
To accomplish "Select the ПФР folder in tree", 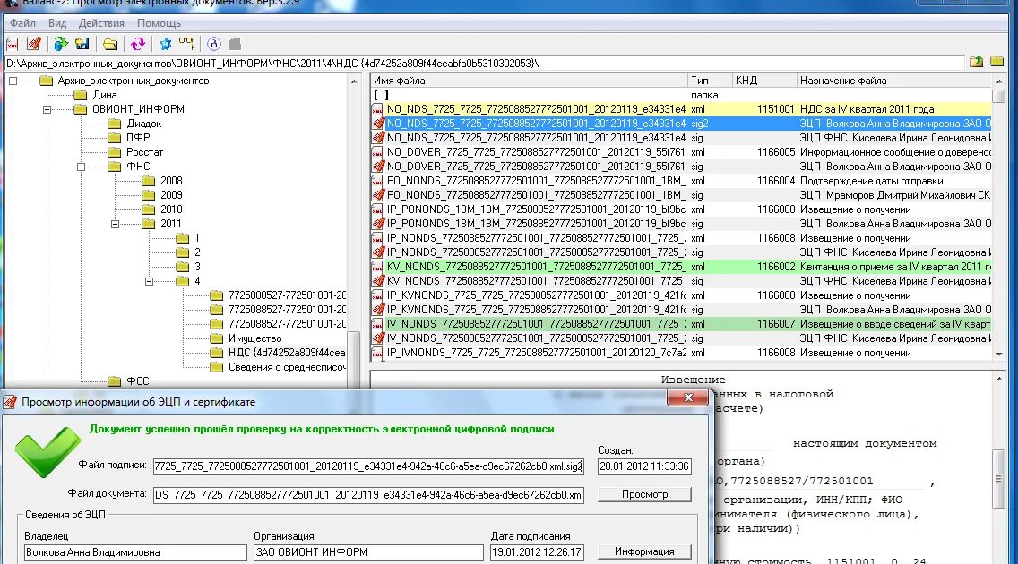I will pos(138,138).
